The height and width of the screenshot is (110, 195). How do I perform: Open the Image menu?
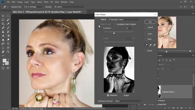20,2
